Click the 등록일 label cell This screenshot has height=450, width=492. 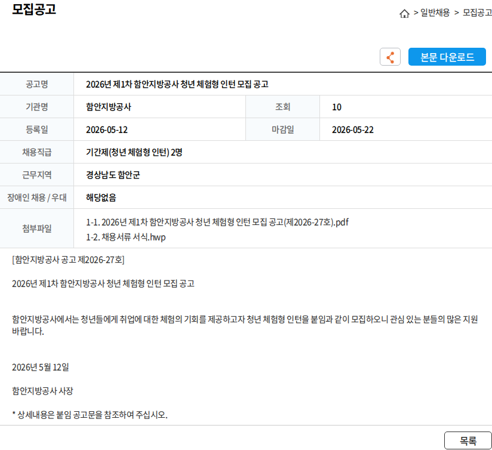[36, 130]
